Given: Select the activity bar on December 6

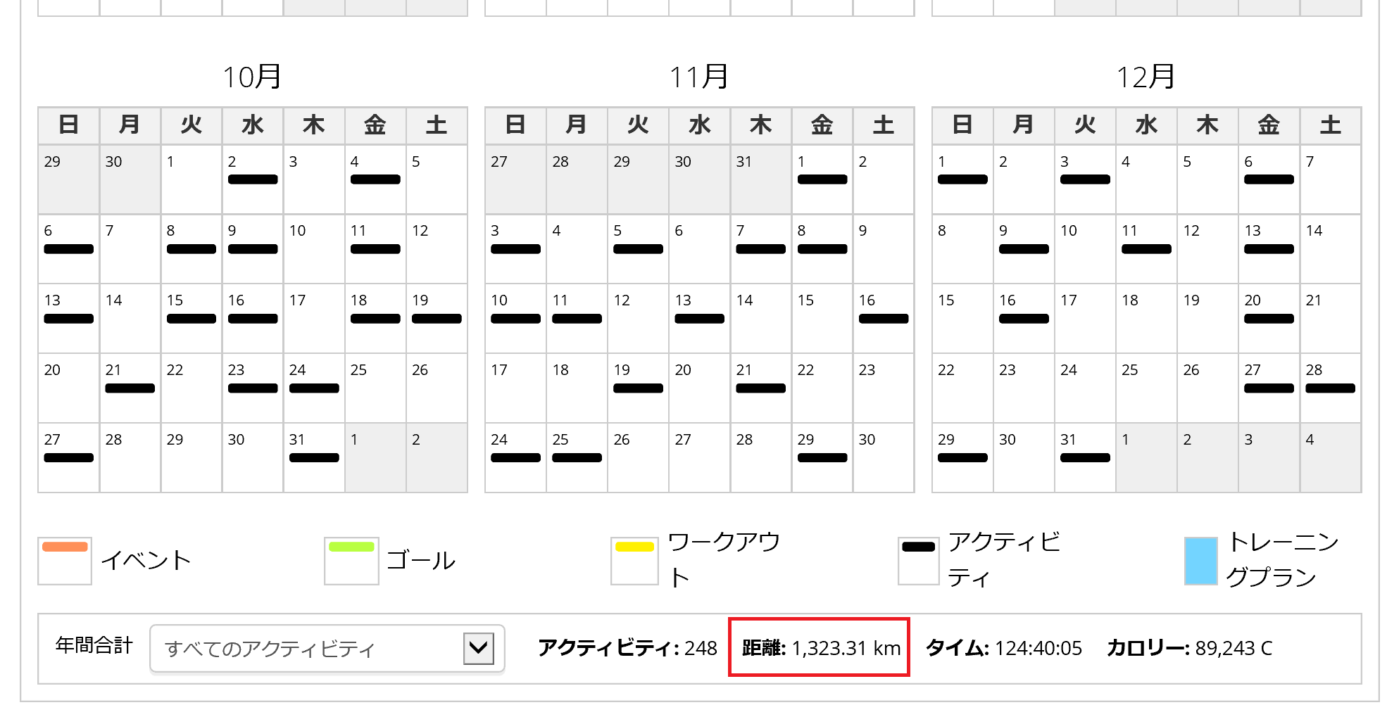Looking at the screenshot, I should [x=1269, y=179].
